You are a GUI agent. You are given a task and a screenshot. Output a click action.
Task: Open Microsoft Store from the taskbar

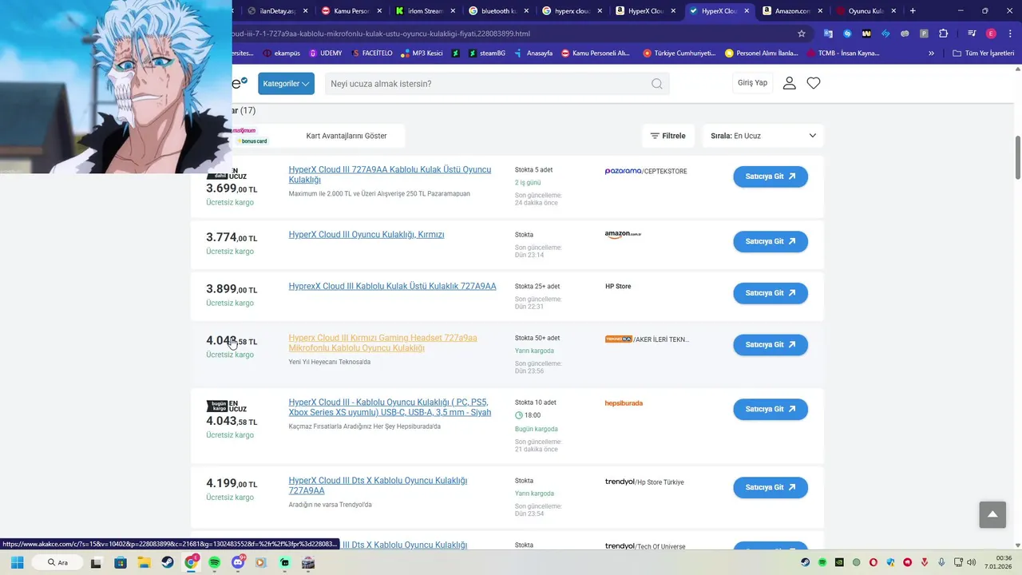point(120,563)
